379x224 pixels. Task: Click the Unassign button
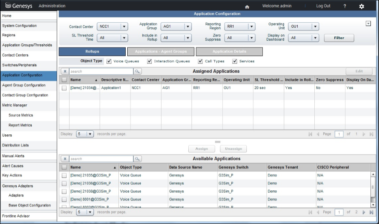[x=233, y=149]
